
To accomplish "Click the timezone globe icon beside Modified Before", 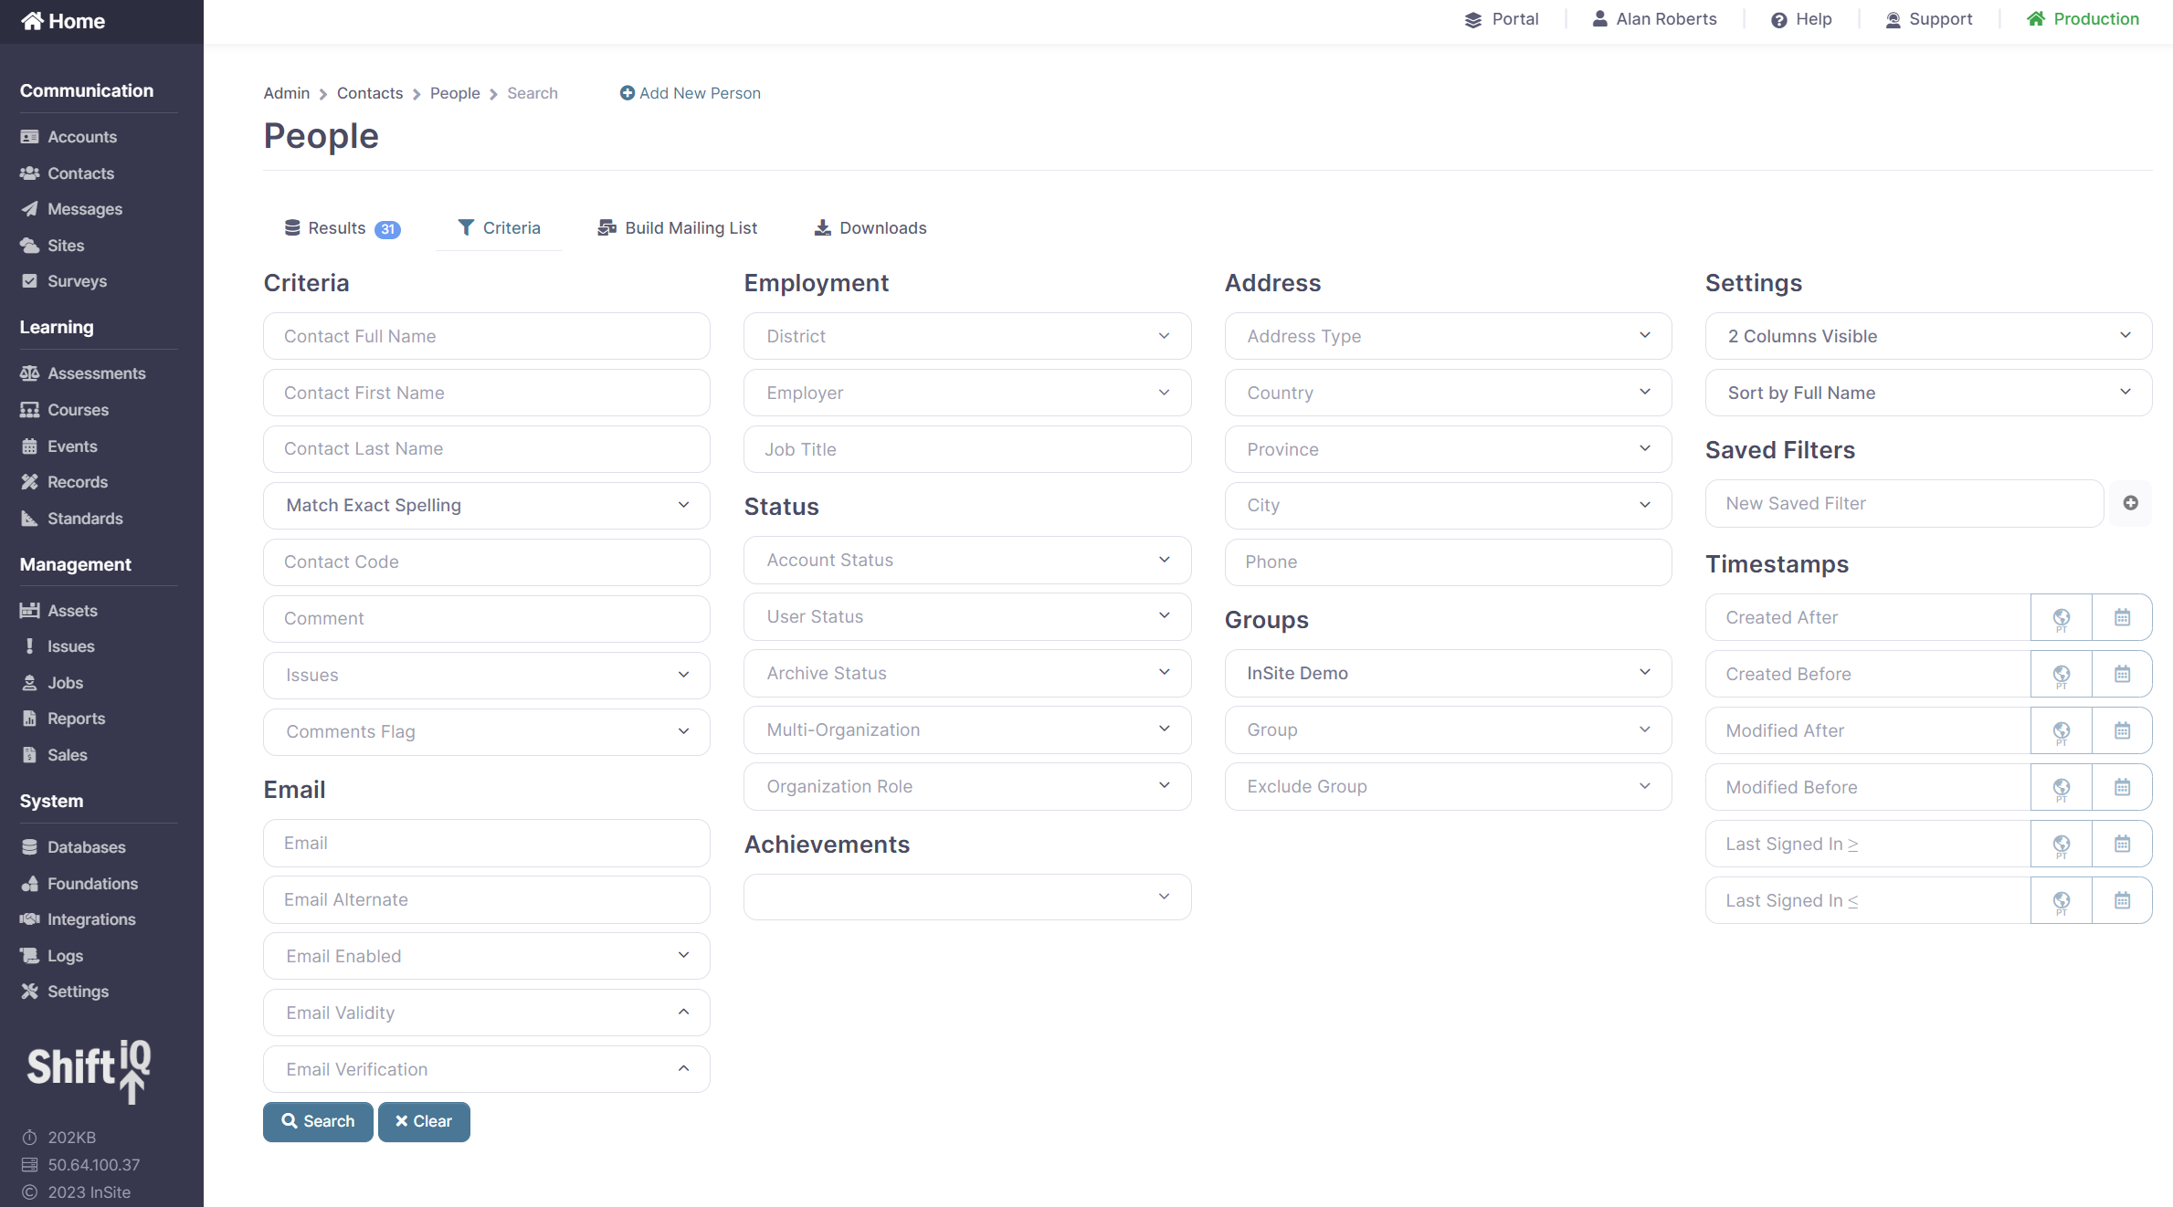I will point(2062,786).
